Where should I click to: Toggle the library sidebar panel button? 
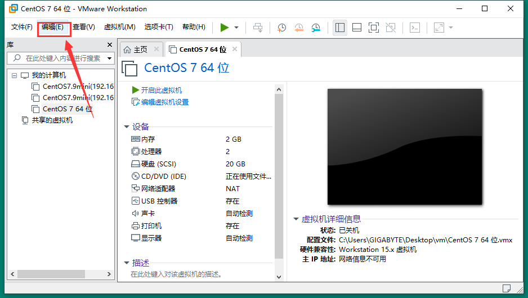pos(340,28)
